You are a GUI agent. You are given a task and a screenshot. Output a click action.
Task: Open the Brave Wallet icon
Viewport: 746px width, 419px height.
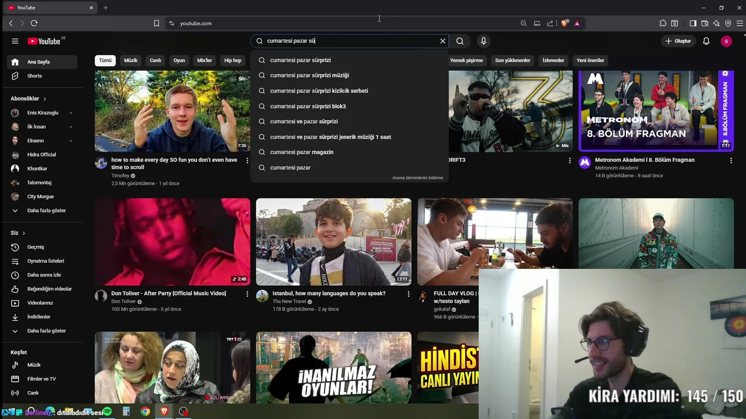coord(705,23)
